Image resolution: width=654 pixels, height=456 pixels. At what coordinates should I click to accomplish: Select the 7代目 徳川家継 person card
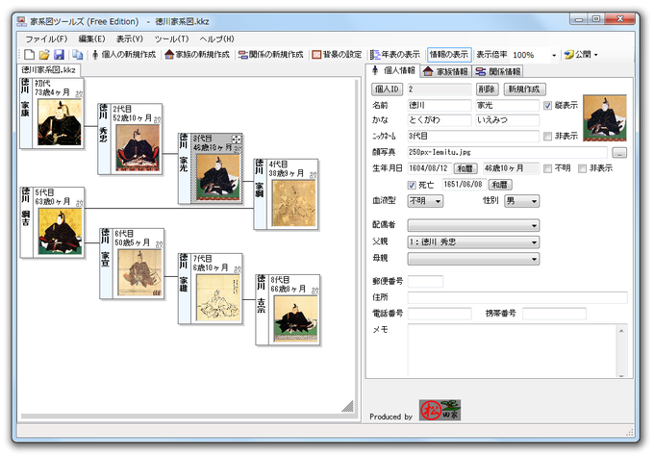211,289
